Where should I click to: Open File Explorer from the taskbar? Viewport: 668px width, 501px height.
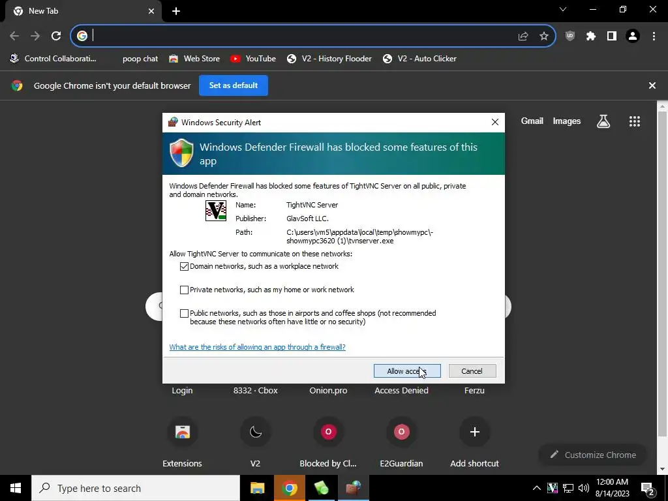[x=257, y=488]
